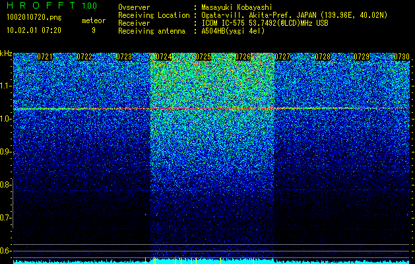The image size is (415, 264).
Task: Select observer name Masayuki Kobayashi
Action: 237,7
